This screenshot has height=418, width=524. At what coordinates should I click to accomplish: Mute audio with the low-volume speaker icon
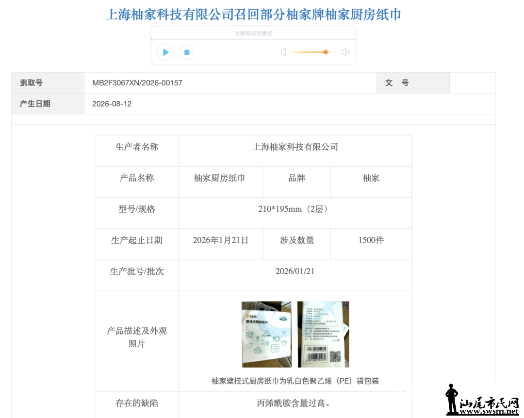pos(284,52)
